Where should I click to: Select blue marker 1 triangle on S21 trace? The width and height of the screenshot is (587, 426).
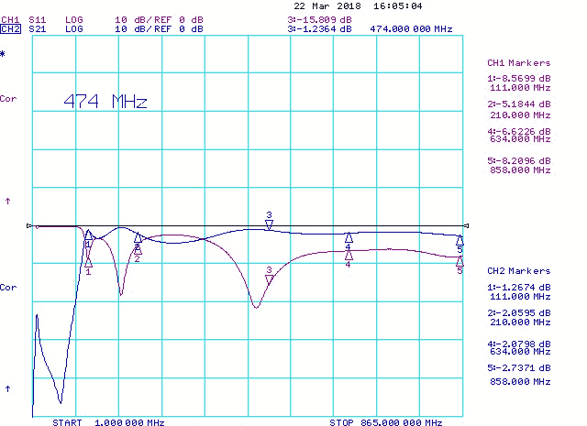tap(88, 235)
